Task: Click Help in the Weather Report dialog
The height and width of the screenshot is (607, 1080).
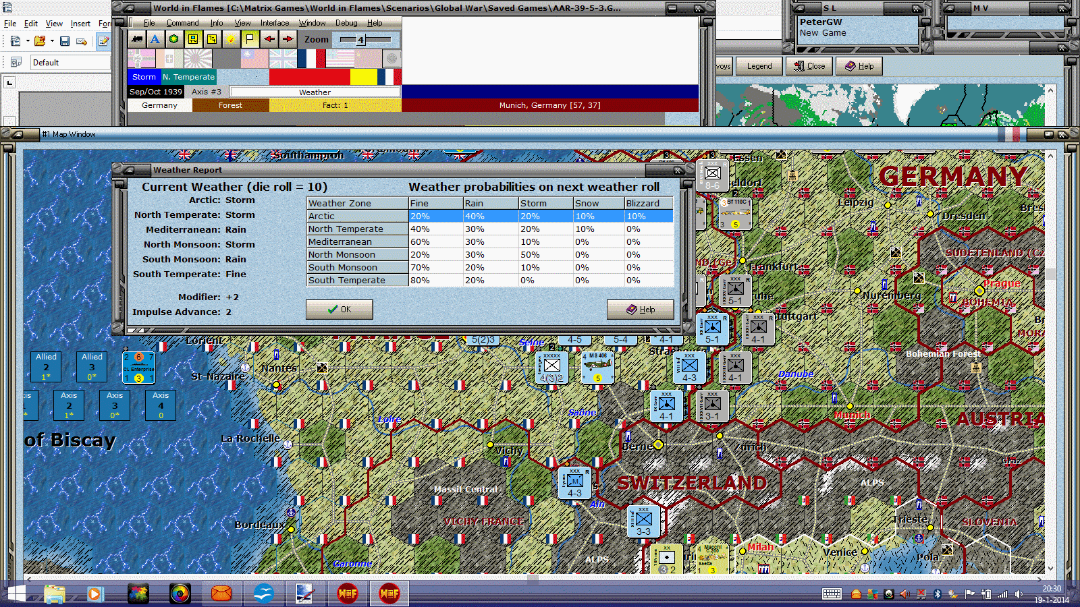Action: coord(641,310)
